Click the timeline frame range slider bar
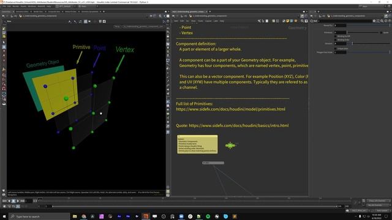Screen dimensions: 392x220 pos(195,207)
